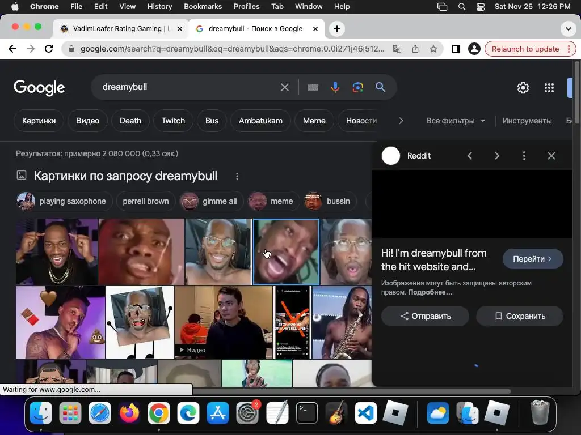581x435 pixels.
Task: Open the Chrome profile avatar menu
Action: (x=474, y=49)
